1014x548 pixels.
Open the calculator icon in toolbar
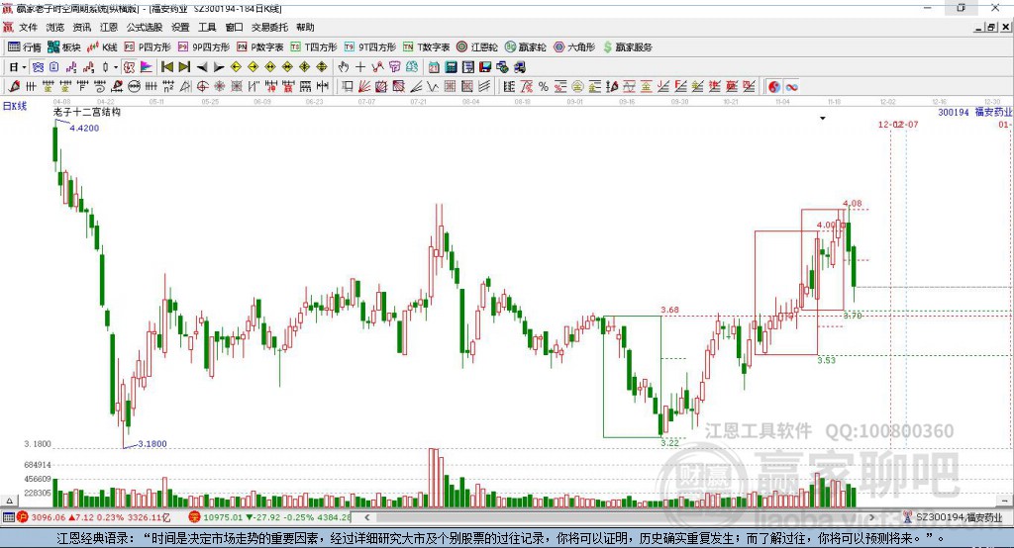[451, 67]
